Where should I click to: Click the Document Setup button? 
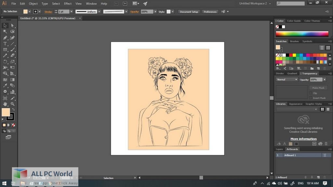click(189, 12)
